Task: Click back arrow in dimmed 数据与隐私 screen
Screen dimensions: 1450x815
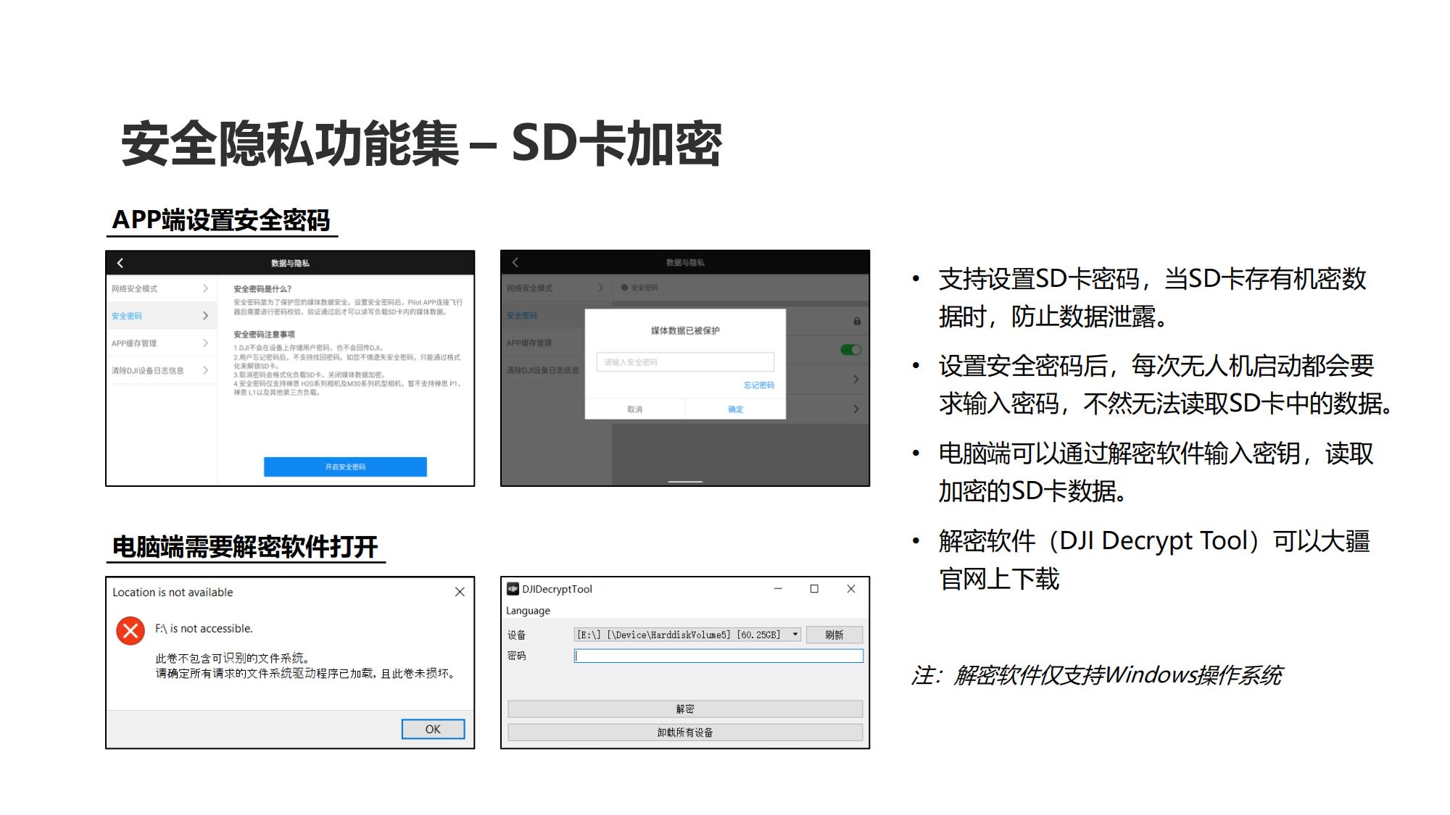Action: 515,262
